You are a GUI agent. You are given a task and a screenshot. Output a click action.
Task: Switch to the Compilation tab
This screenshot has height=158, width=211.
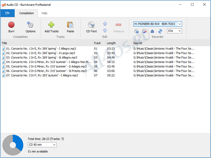(27, 13)
